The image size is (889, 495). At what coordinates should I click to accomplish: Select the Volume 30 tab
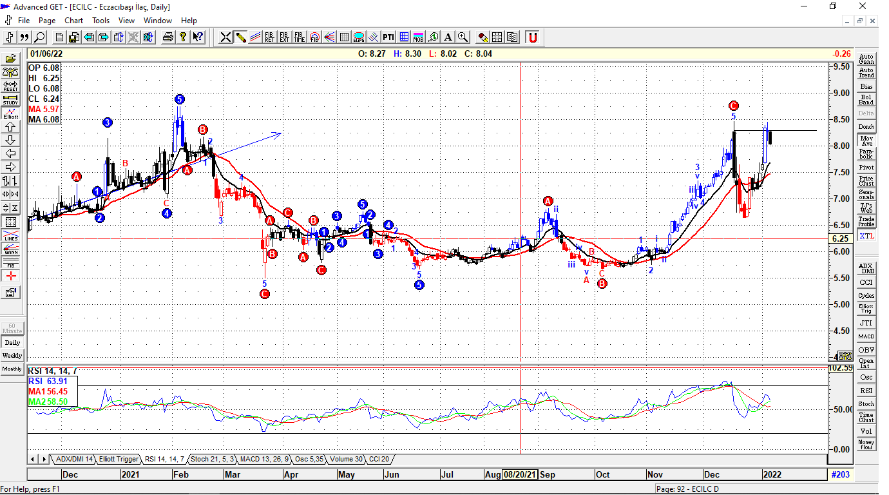click(346, 460)
